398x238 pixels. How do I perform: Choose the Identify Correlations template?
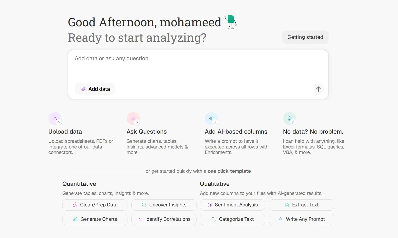164,219
